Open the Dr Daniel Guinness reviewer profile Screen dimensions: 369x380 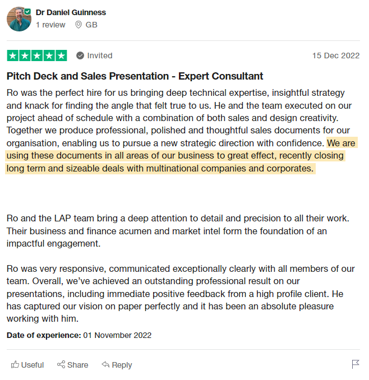tap(71, 12)
